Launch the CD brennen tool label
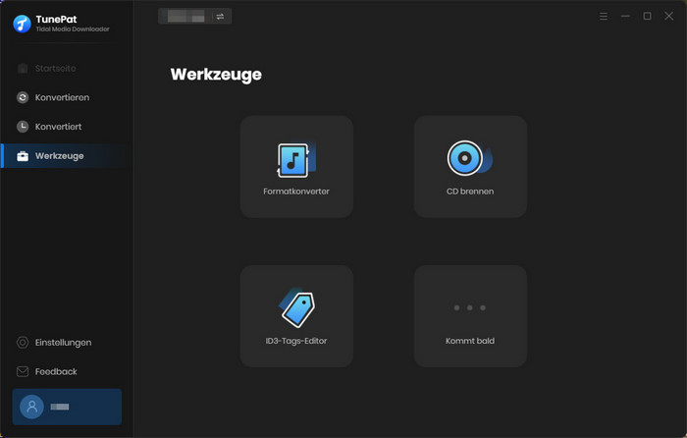Image resolution: width=687 pixels, height=438 pixels. coord(470,192)
